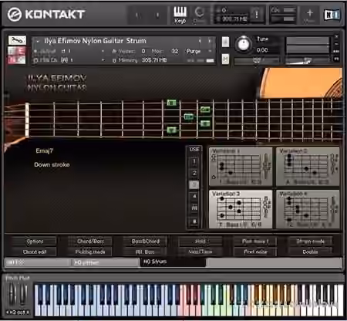
Task: Click the button above Fret noise
Action: pos(255,242)
